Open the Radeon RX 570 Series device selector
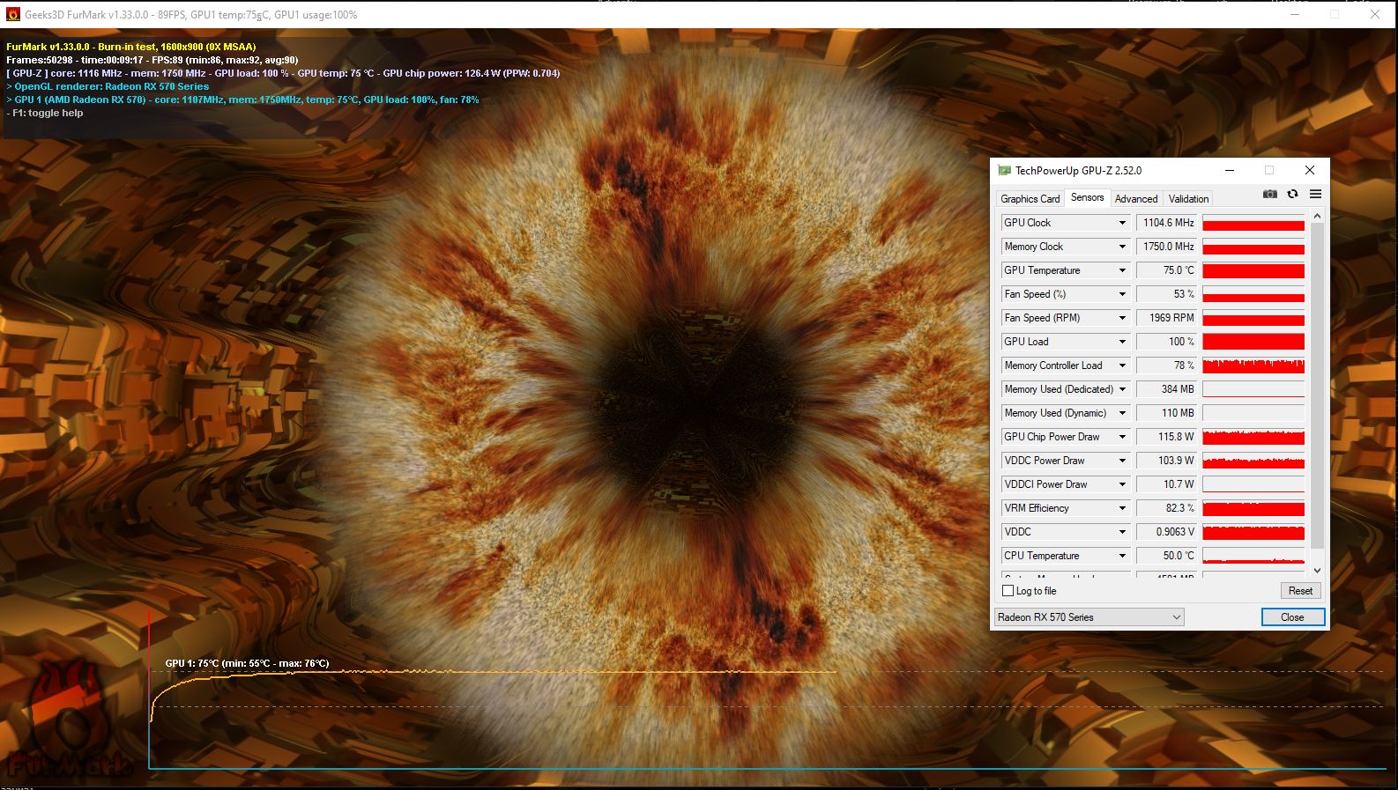 tap(1089, 617)
